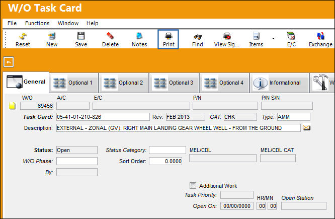Click the HR field beside Open On date
Screen dimensions: 335x219
[261, 206]
